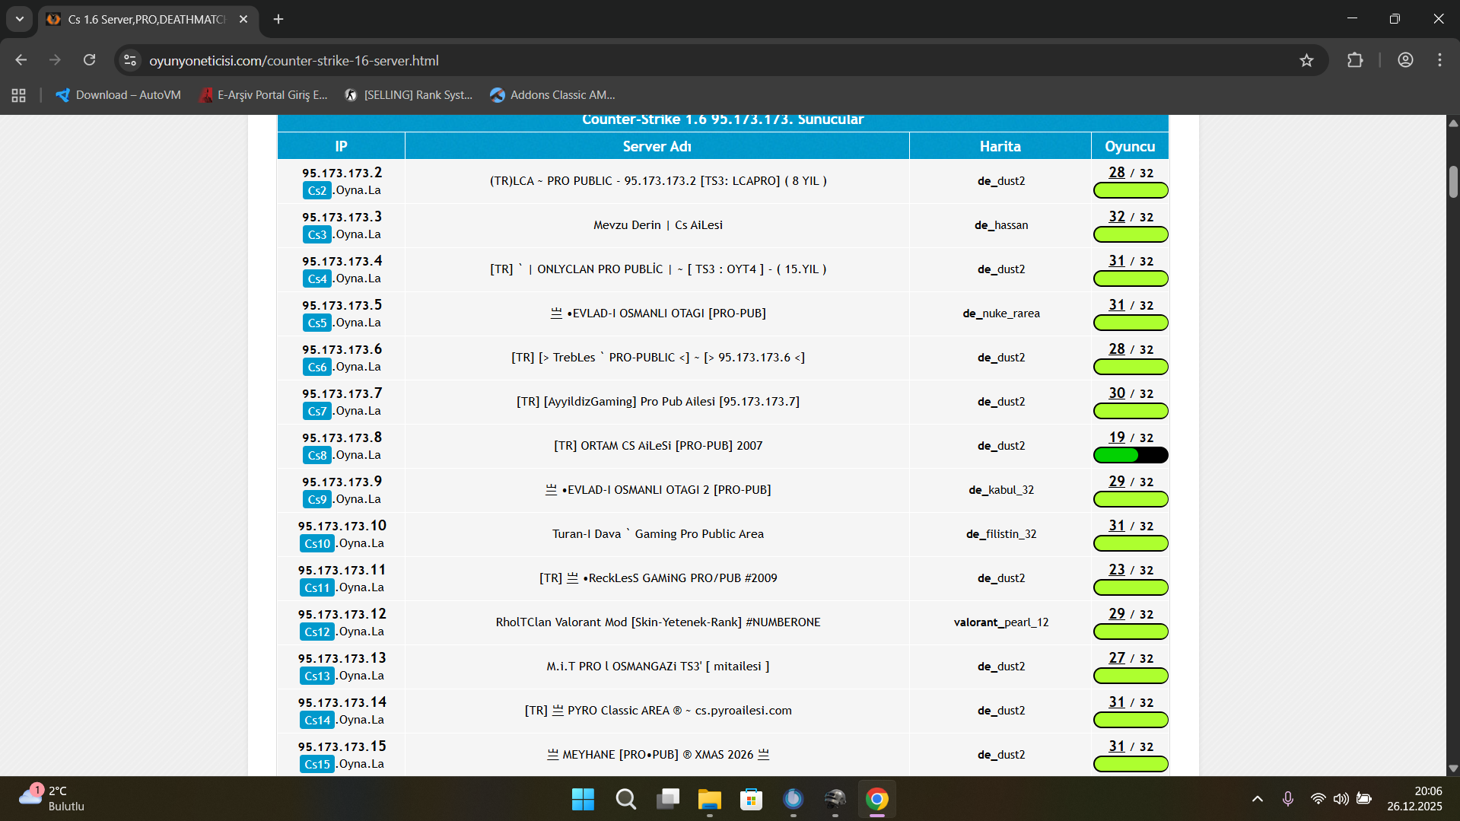Screen dimensions: 1460x821
Task: Open the Extensions puzzle icon
Action: [x=1355, y=60]
